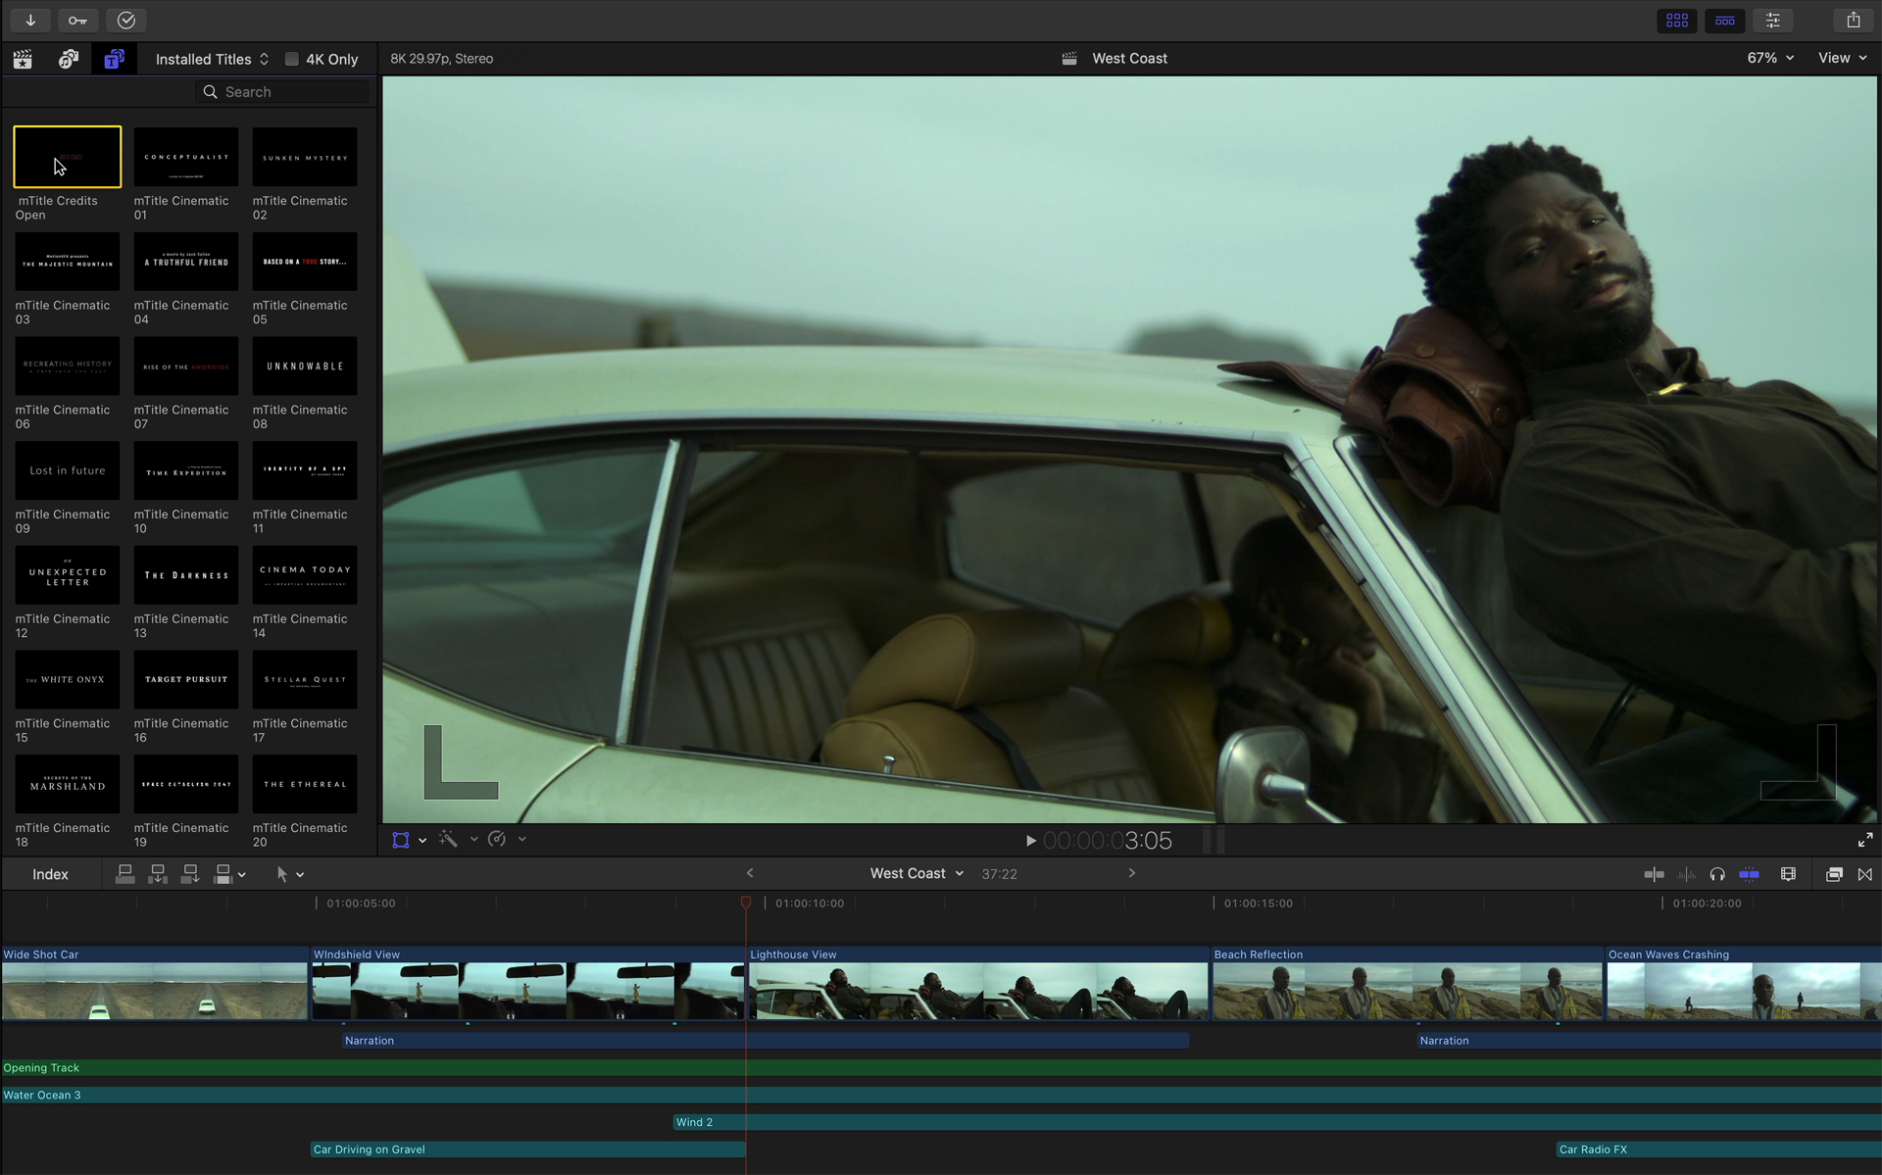Open the Index panel
This screenshot has width=1882, height=1175.
(x=50, y=874)
